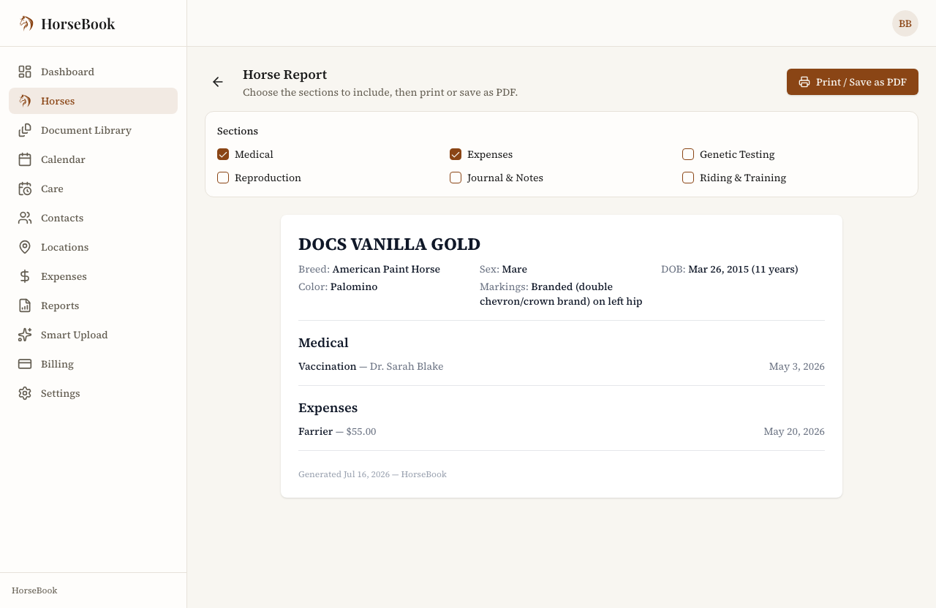936x608 pixels.
Task: Click the Document Library files icon
Action: click(x=25, y=130)
